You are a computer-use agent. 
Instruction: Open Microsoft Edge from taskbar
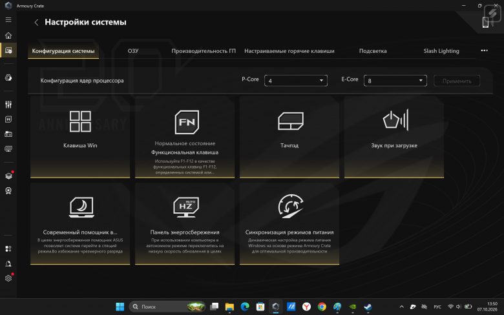click(245, 307)
